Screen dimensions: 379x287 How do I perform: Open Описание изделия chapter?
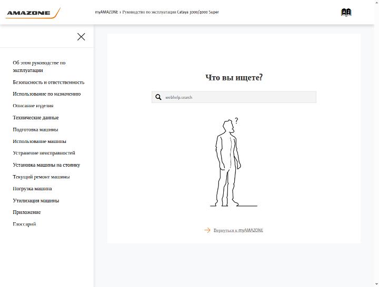pyautogui.click(x=33, y=106)
